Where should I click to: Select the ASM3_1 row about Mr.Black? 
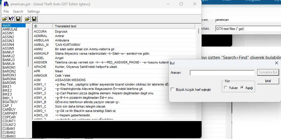click(114, 111)
